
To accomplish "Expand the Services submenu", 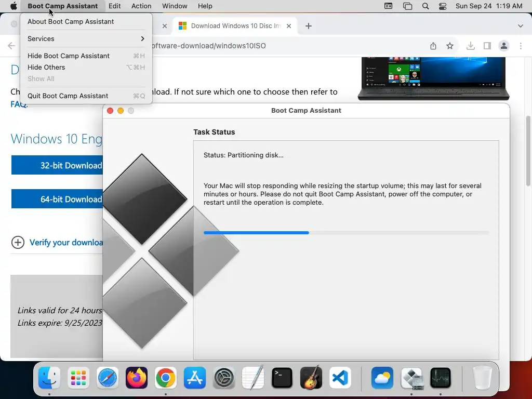I will (86, 38).
